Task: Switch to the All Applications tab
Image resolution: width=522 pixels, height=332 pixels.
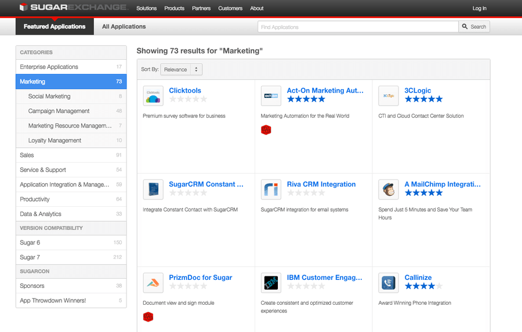Action: click(124, 26)
